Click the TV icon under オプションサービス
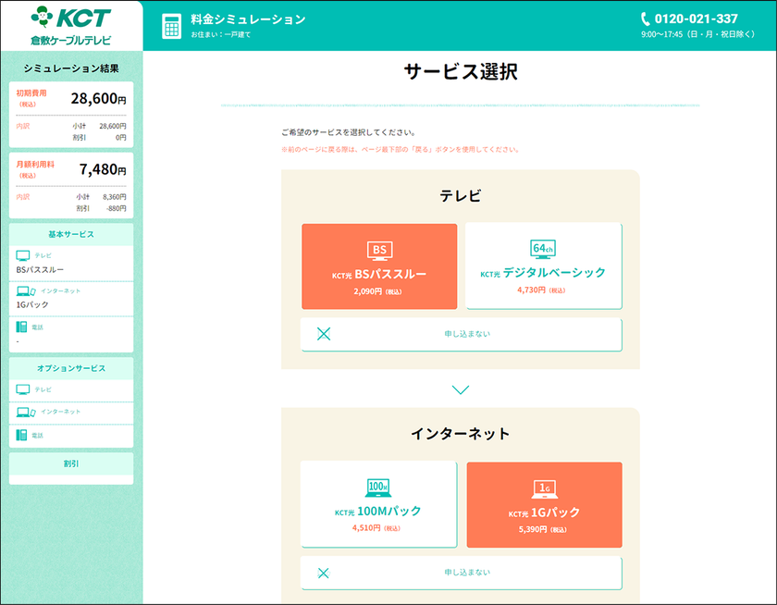Viewport: 777px width, 605px height. pos(23,389)
